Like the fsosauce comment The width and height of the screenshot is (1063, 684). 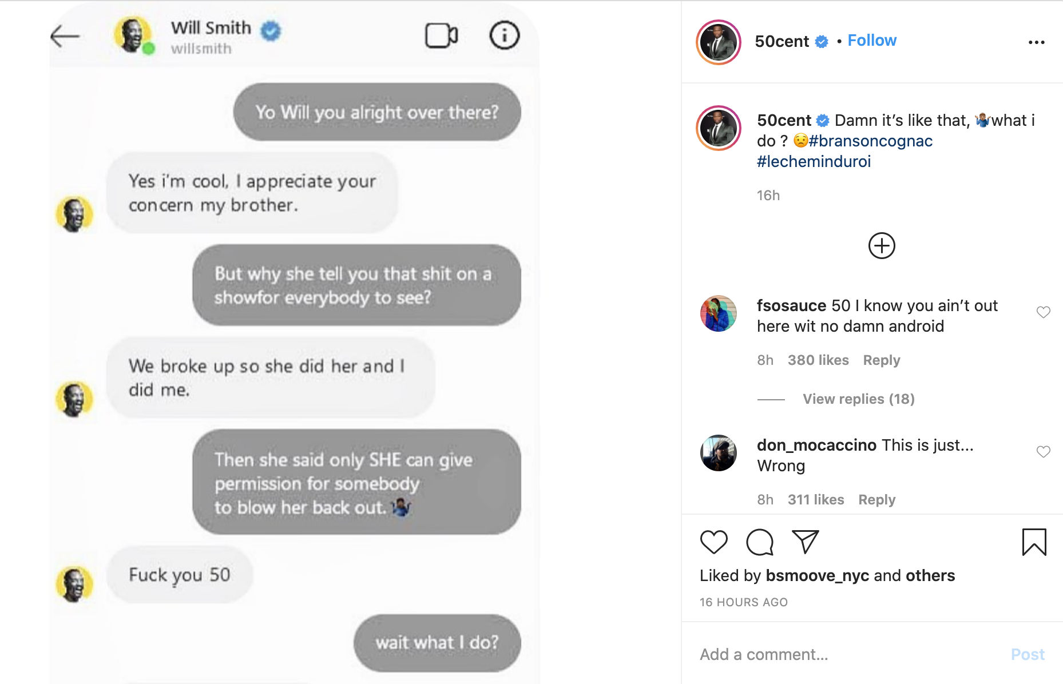pos(1043,312)
